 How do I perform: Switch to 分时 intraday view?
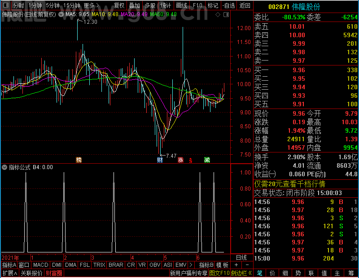[x=18, y=5]
